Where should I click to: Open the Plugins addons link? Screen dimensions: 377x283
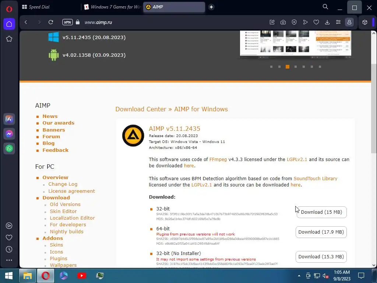pos(59,258)
